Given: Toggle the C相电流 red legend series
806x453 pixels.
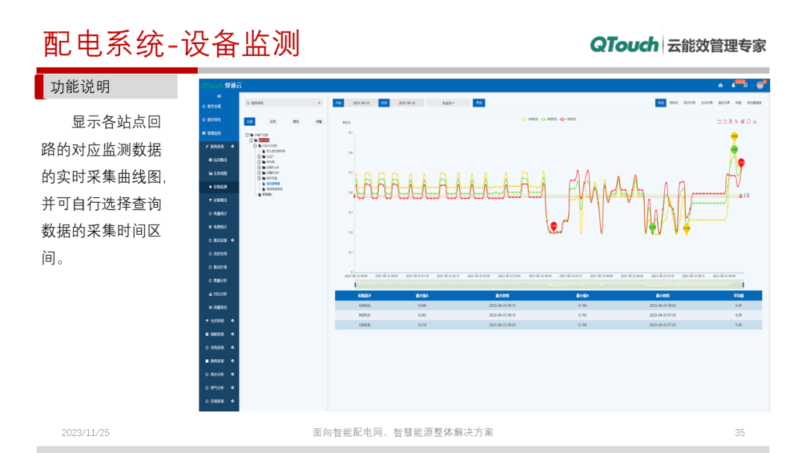Looking at the screenshot, I should coord(568,119).
